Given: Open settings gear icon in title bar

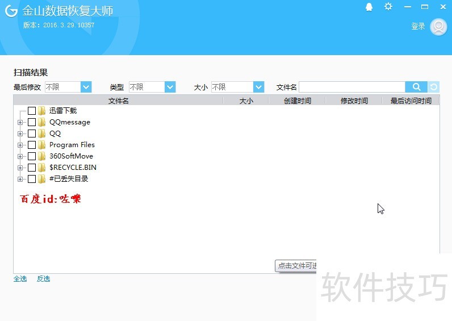Looking at the screenshot, I should coord(388,6).
